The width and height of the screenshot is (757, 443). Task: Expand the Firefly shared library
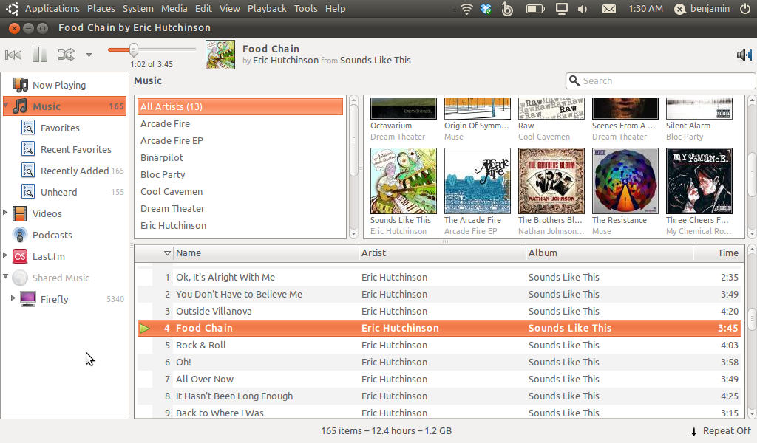(13, 299)
